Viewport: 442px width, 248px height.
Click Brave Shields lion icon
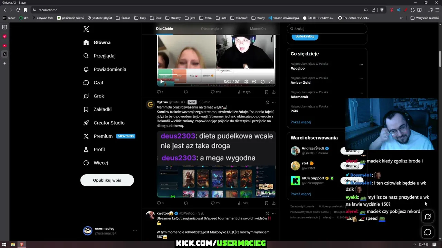coord(382,10)
